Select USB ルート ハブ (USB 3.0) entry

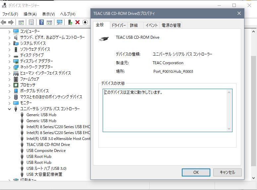pyautogui.click(x=46, y=168)
